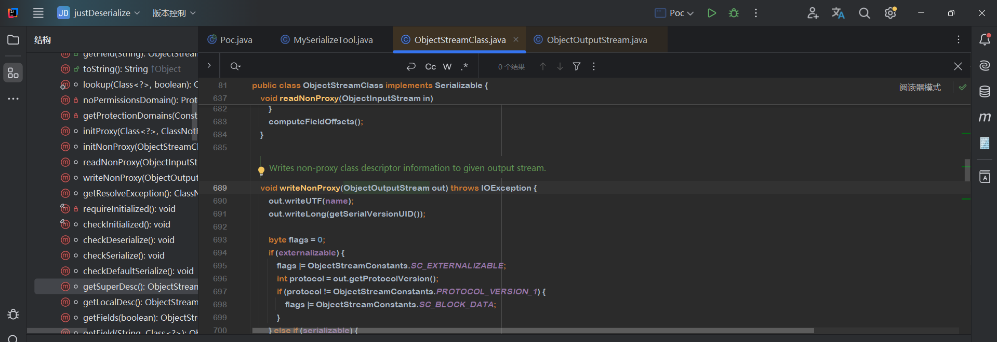Viewport: 997px width, 342px height.
Task: Open more run actions menu
Action: coord(756,13)
